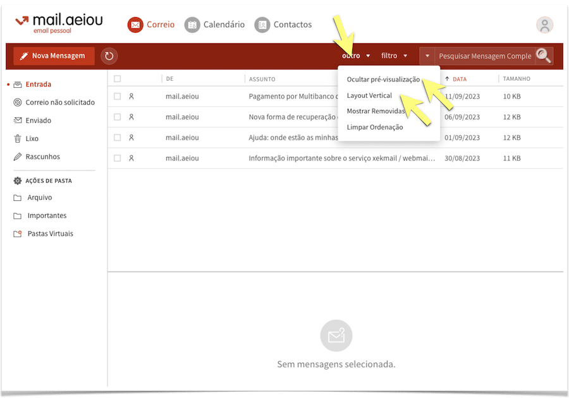Check the Pagamento por Multibanco message checkbox
The width and height of the screenshot is (569, 398).
117,97
